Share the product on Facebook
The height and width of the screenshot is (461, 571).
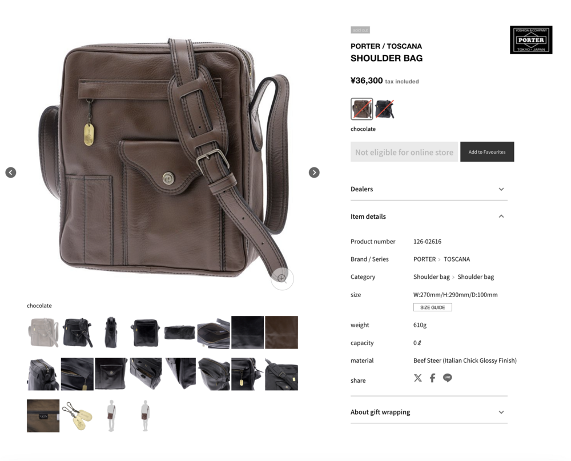(x=432, y=378)
